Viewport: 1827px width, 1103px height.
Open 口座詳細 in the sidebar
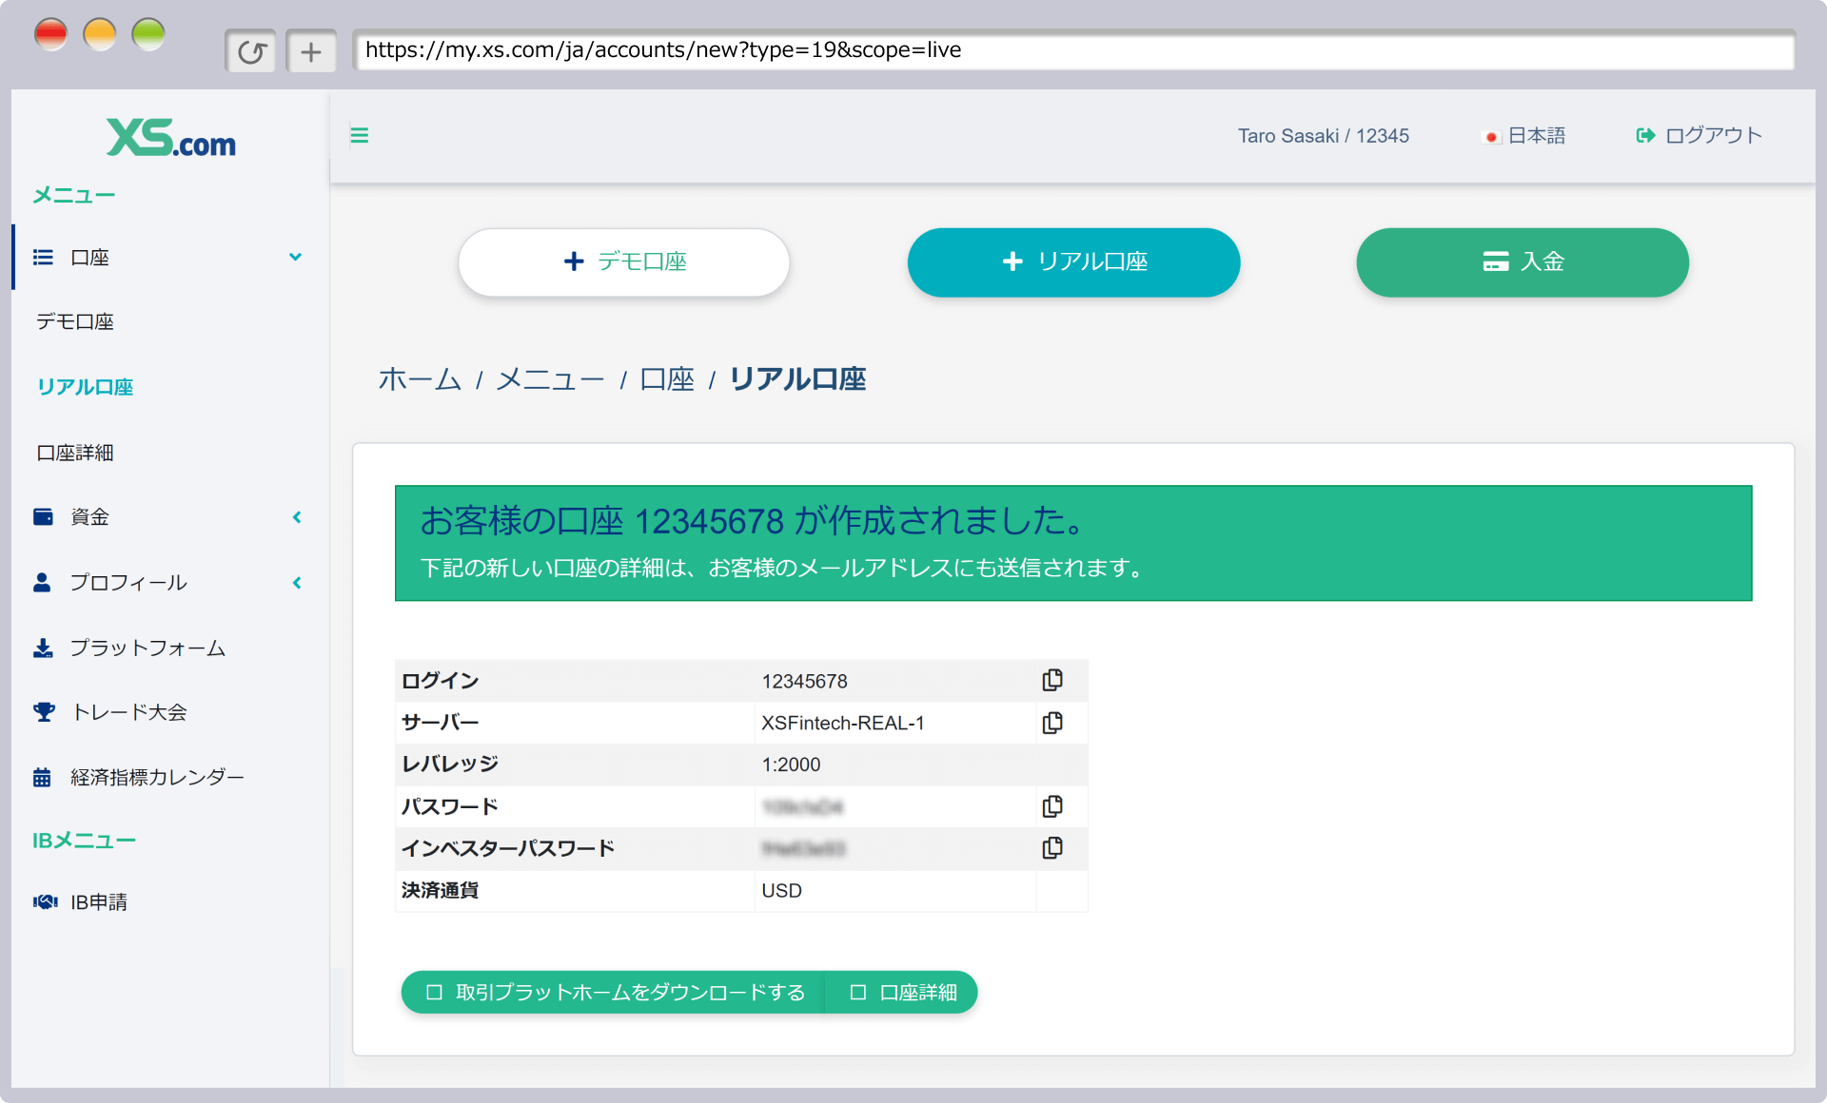(75, 453)
